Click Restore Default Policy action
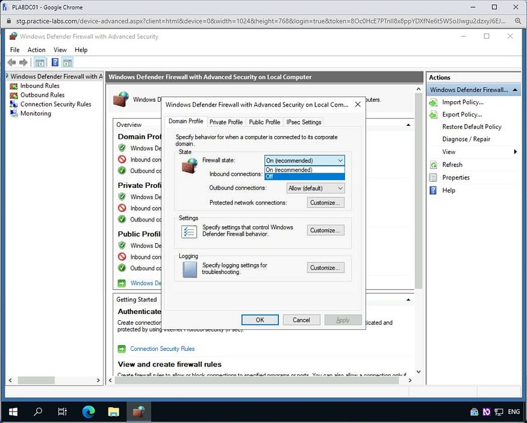 click(x=472, y=127)
